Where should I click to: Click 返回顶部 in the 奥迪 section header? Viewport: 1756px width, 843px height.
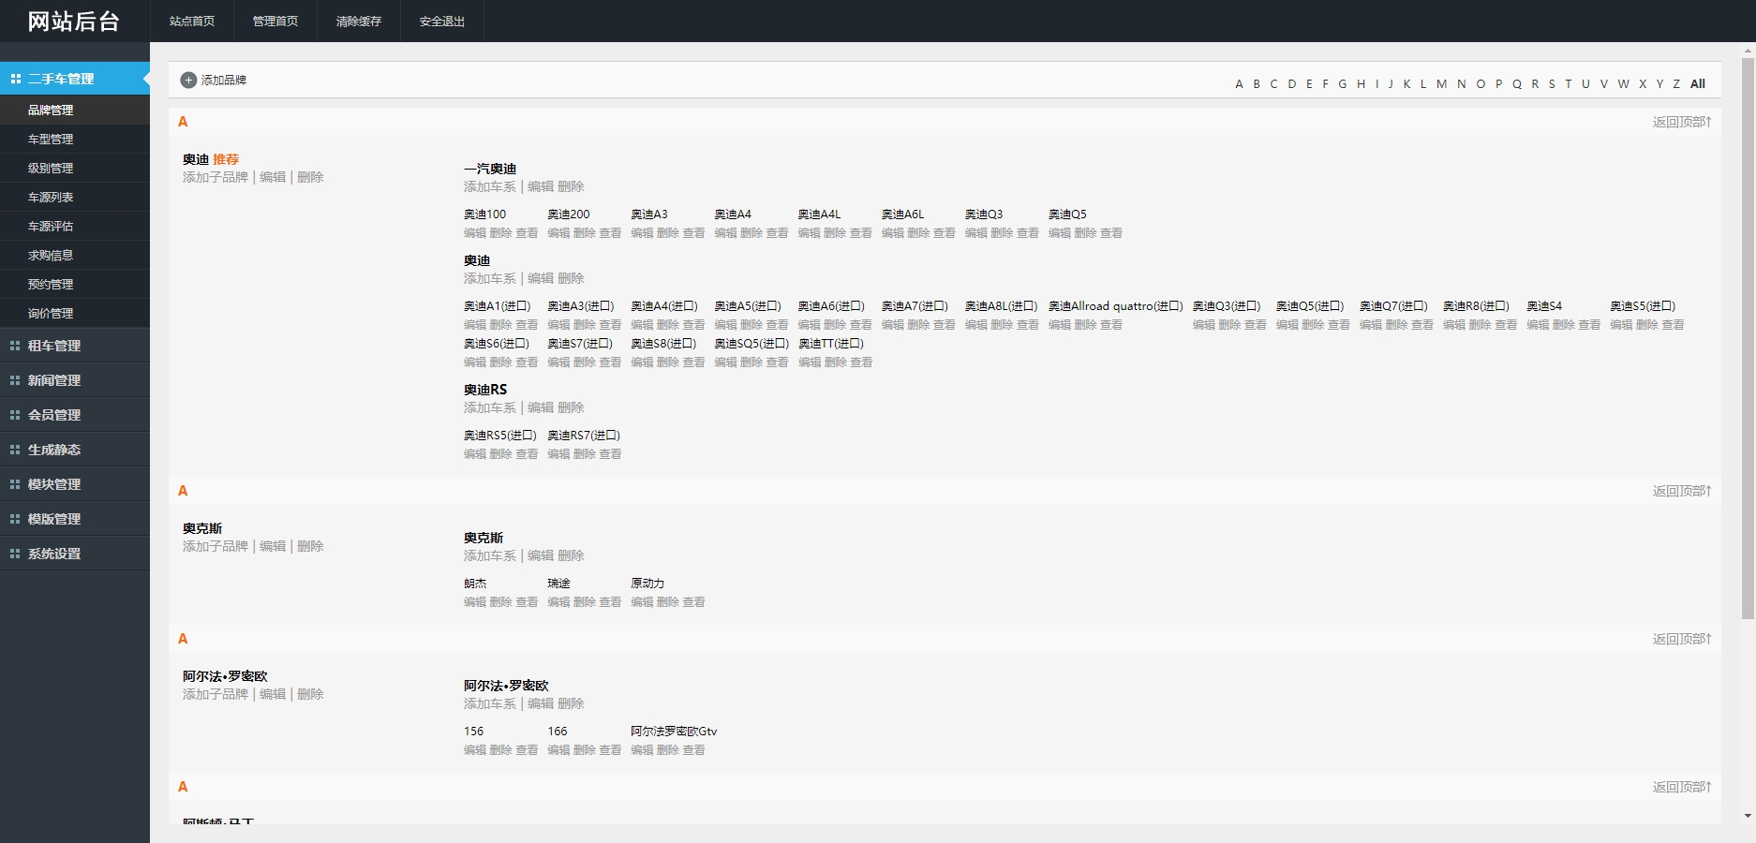[x=1682, y=122]
